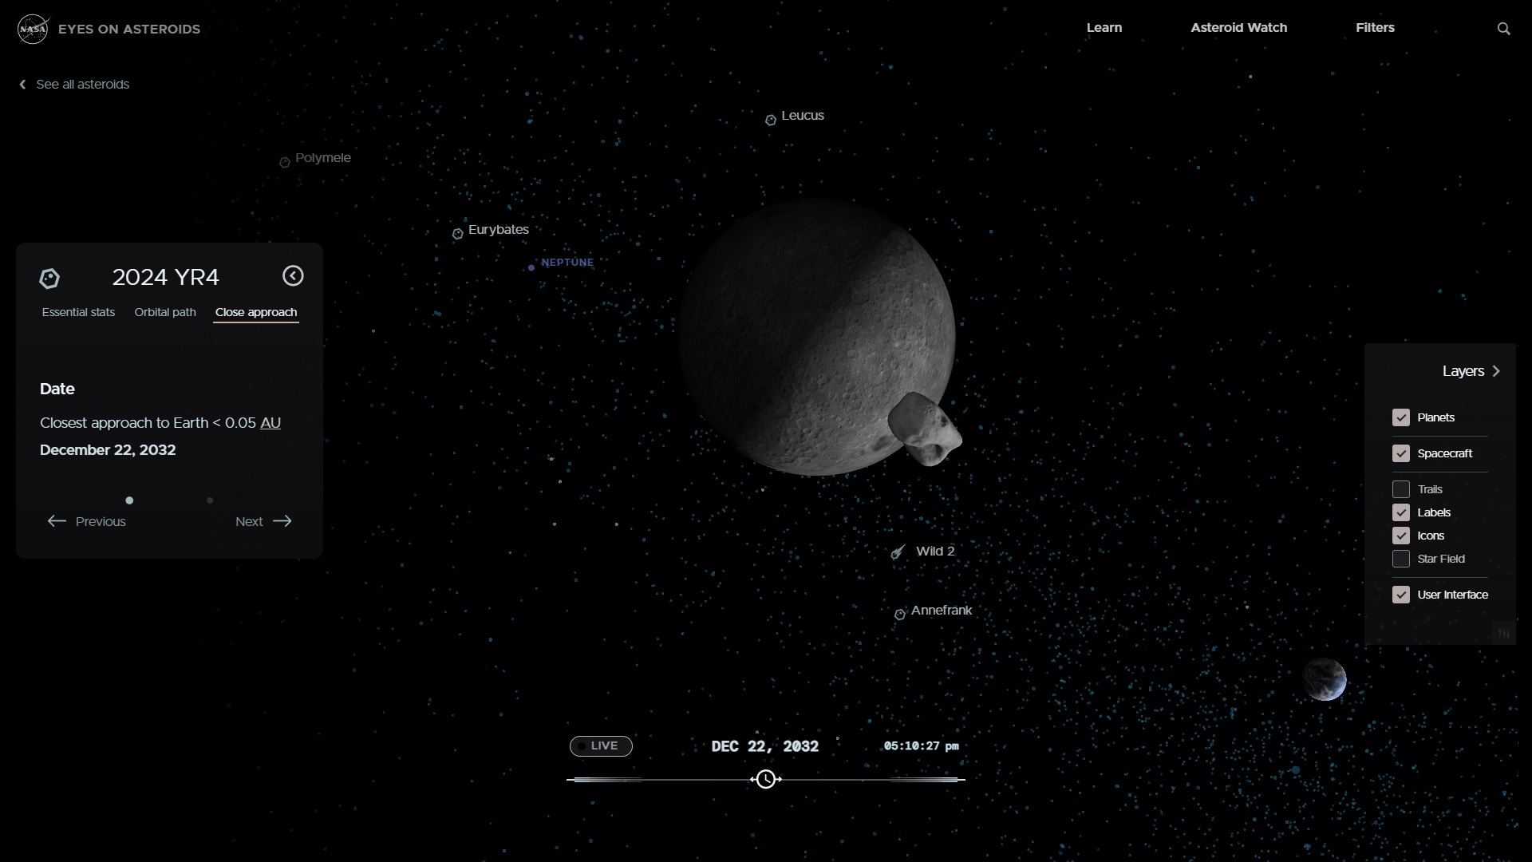Collapse the Layers panel chevron
The height and width of the screenshot is (862, 1532).
(x=1496, y=371)
